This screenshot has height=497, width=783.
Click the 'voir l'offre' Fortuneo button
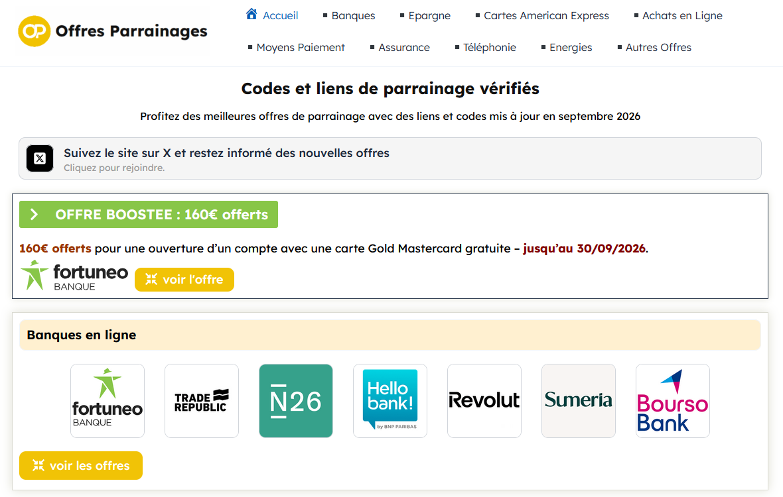point(184,280)
